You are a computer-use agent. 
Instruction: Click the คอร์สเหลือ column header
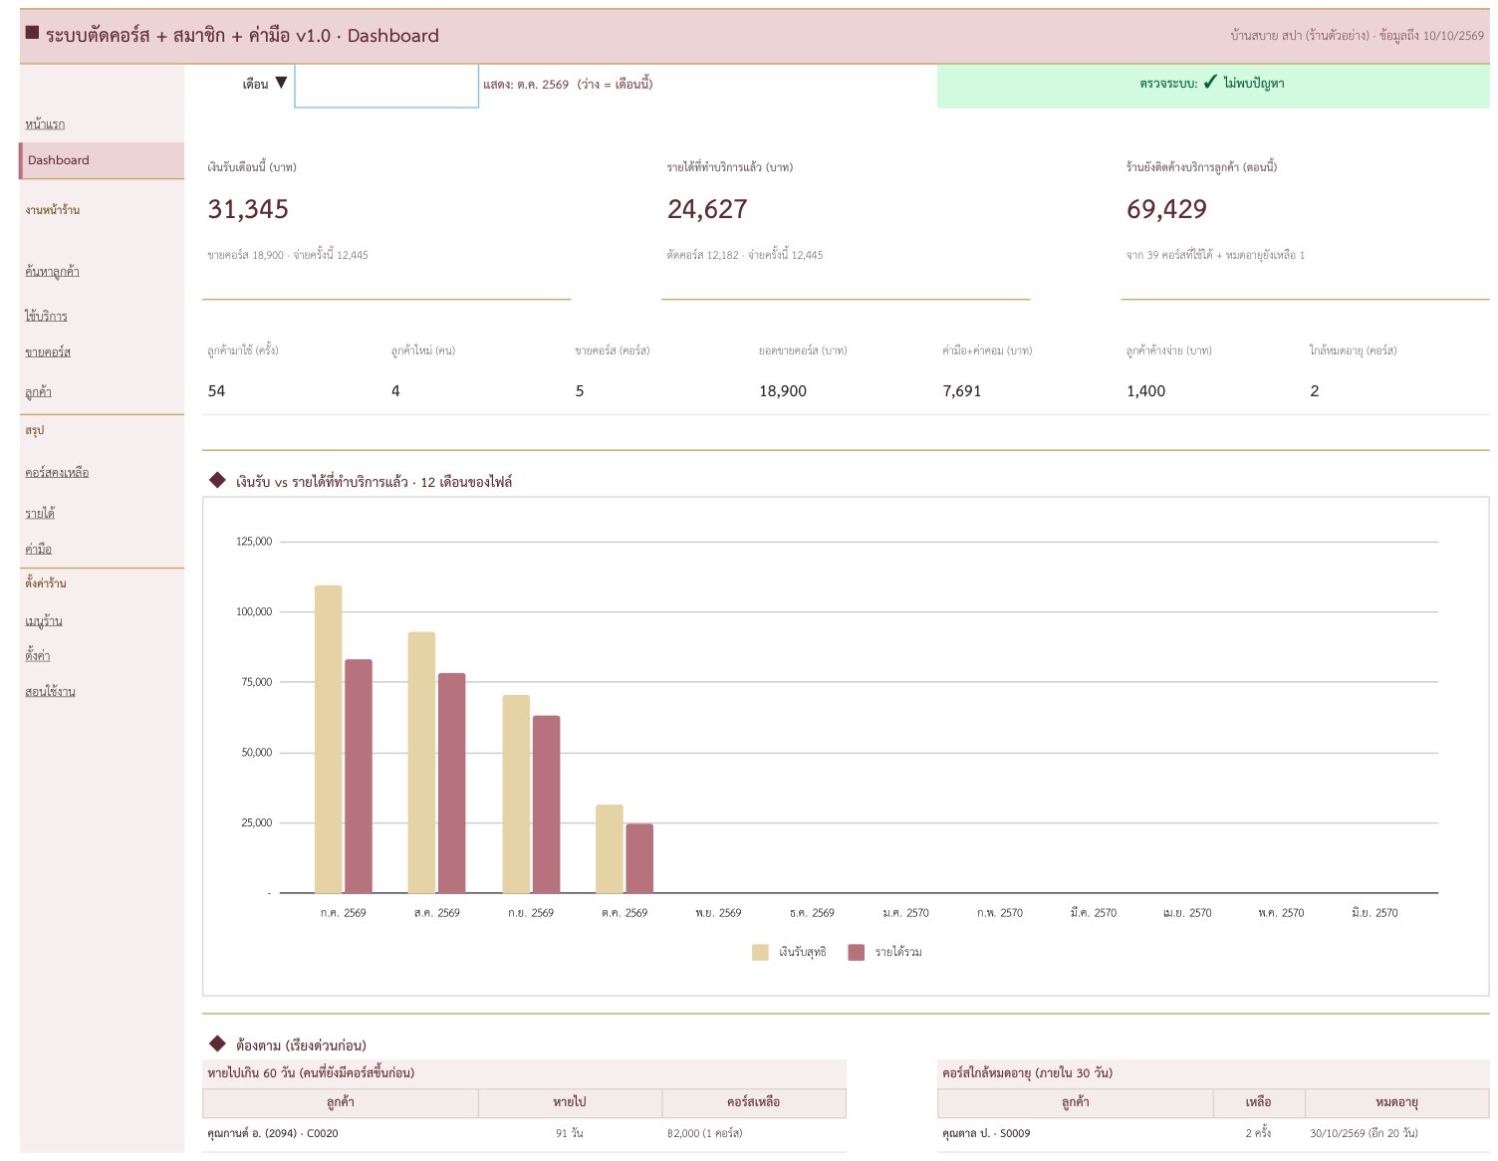coord(754,1102)
